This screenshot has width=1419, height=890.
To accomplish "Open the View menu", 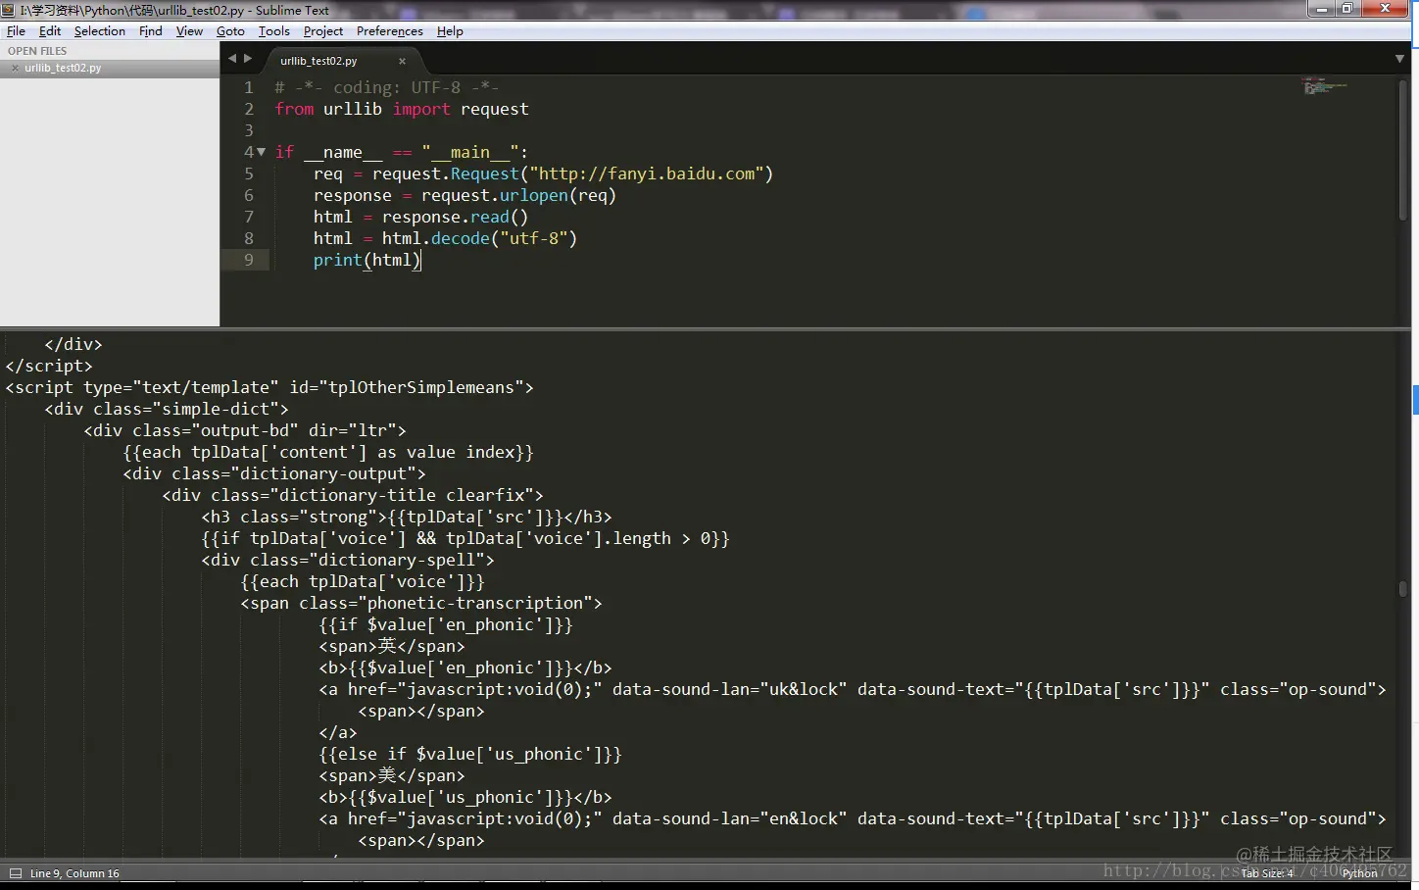I will (189, 31).
